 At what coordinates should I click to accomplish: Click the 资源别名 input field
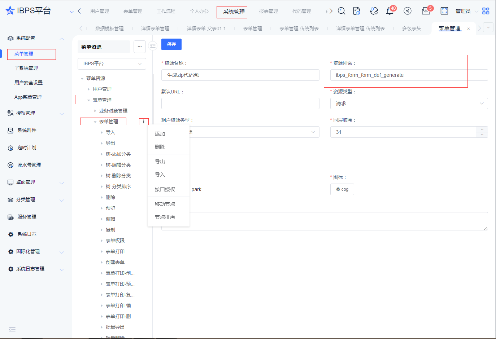[x=409, y=75]
